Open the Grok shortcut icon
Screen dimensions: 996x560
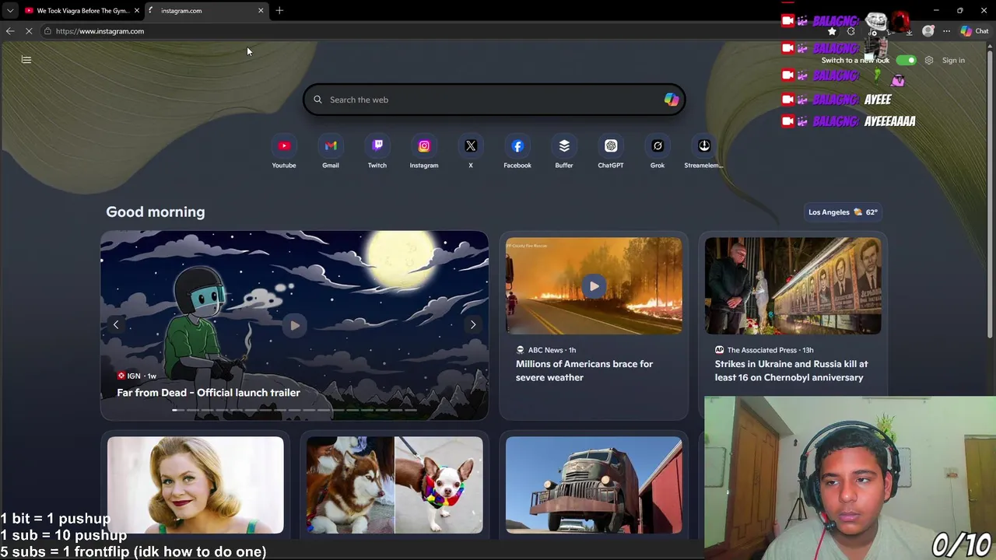tap(658, 146)
